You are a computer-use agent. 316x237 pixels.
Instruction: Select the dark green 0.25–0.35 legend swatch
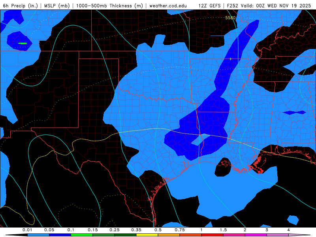[125, 235]
